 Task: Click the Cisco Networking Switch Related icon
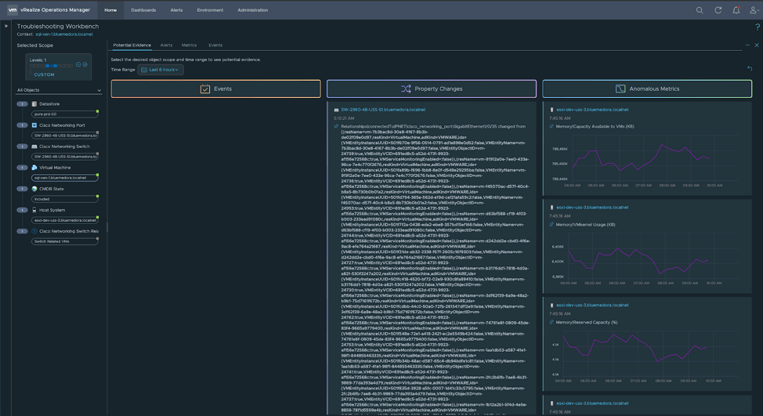pyautogui.click(x=34, y=231)
